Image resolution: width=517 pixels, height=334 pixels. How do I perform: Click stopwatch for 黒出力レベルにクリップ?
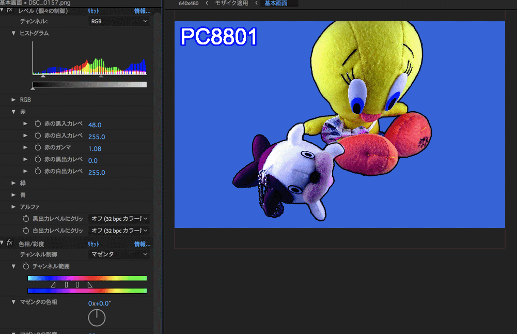[26, 219]
